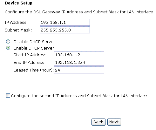
Task: Click the 'Subnet Mask:' label
Action: (x=18, y=30)
